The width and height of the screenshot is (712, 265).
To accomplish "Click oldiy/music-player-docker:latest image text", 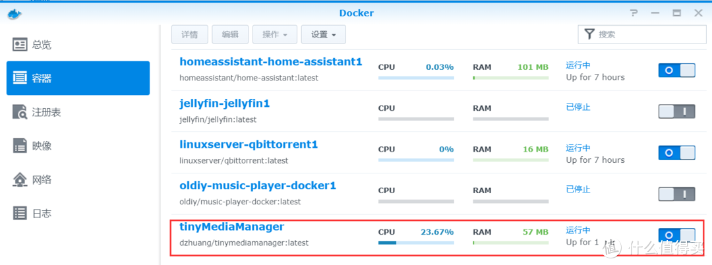I will coord(240,202).
